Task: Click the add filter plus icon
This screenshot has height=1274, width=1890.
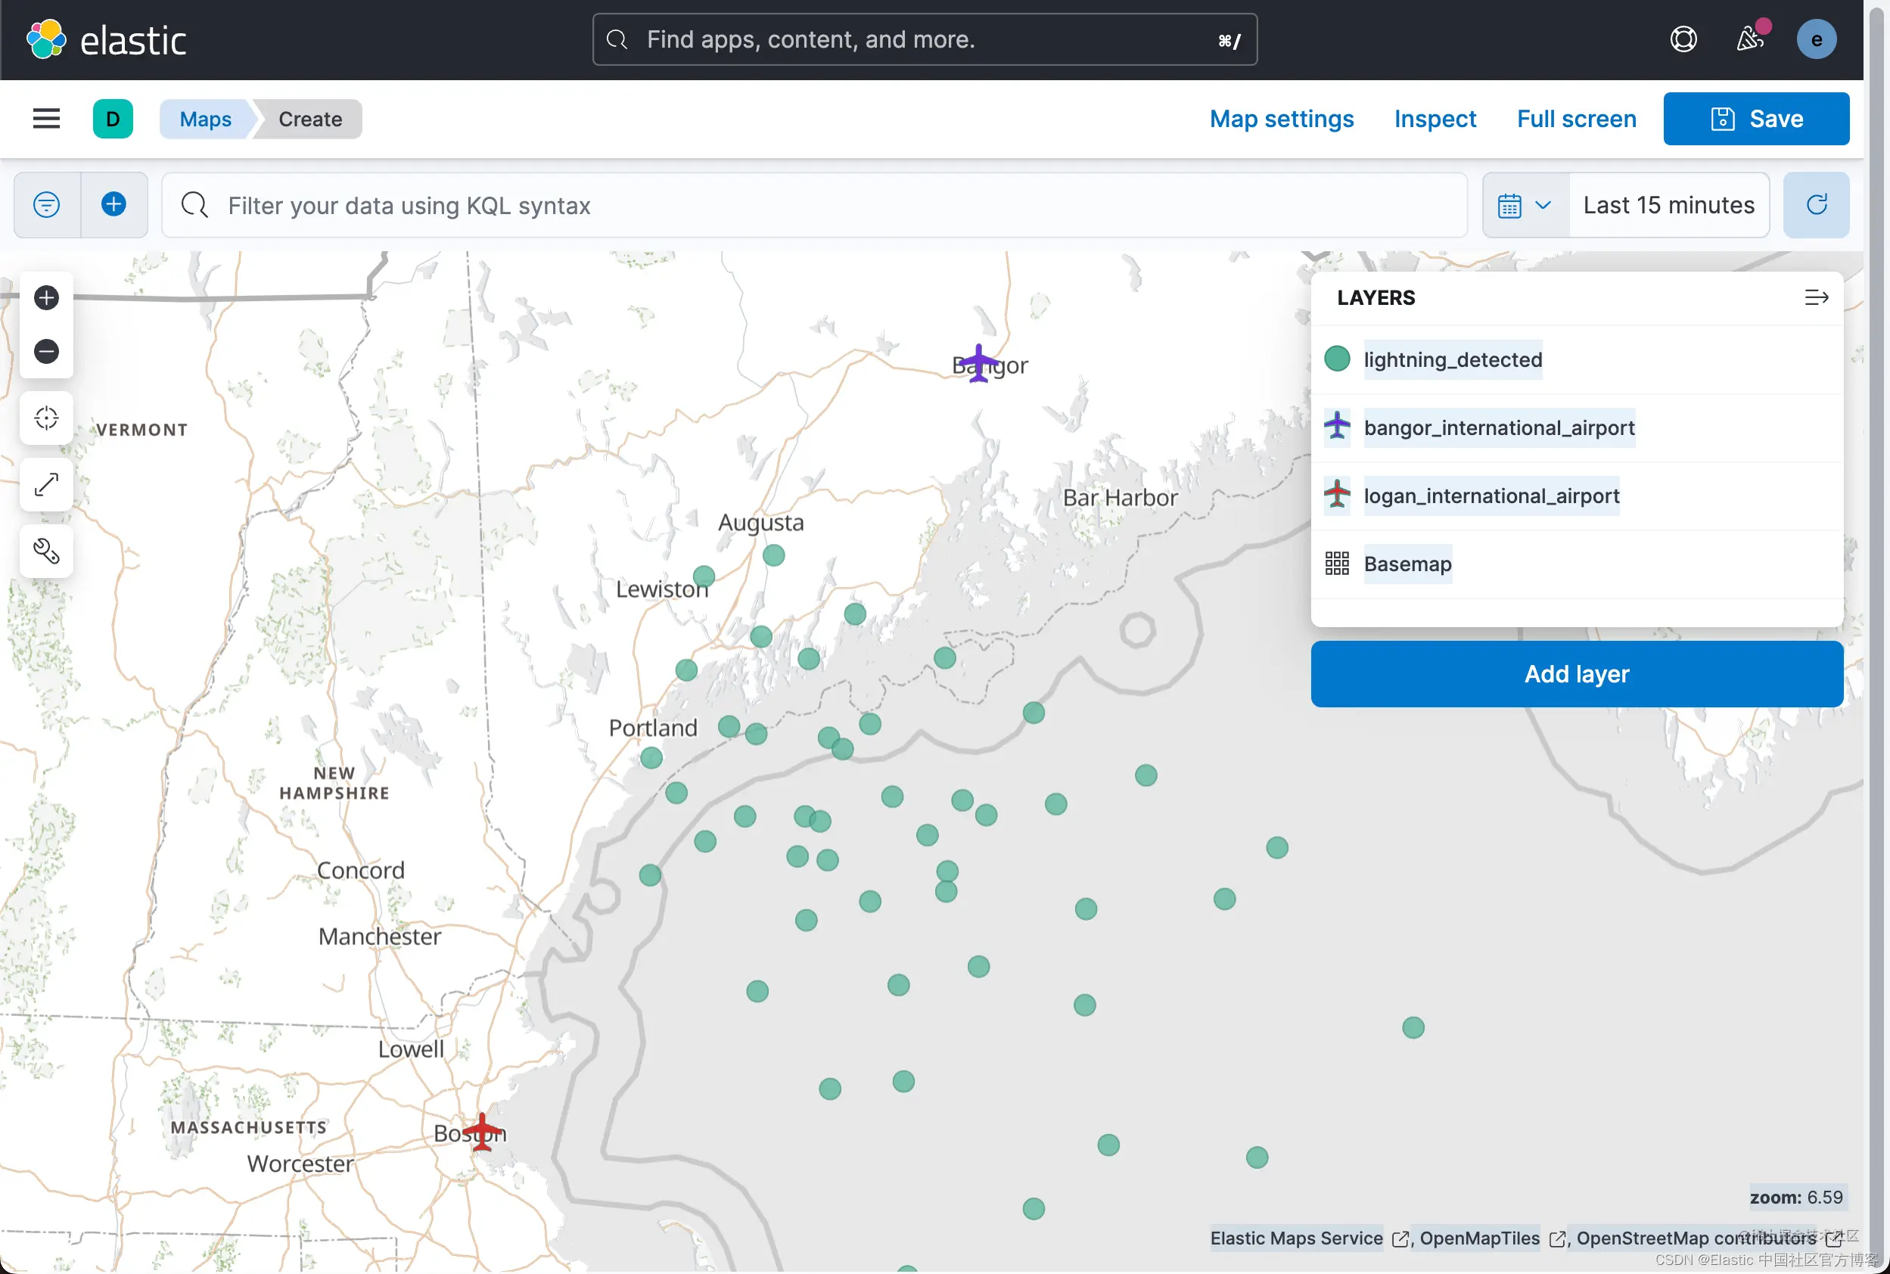Action: point(113,205)
